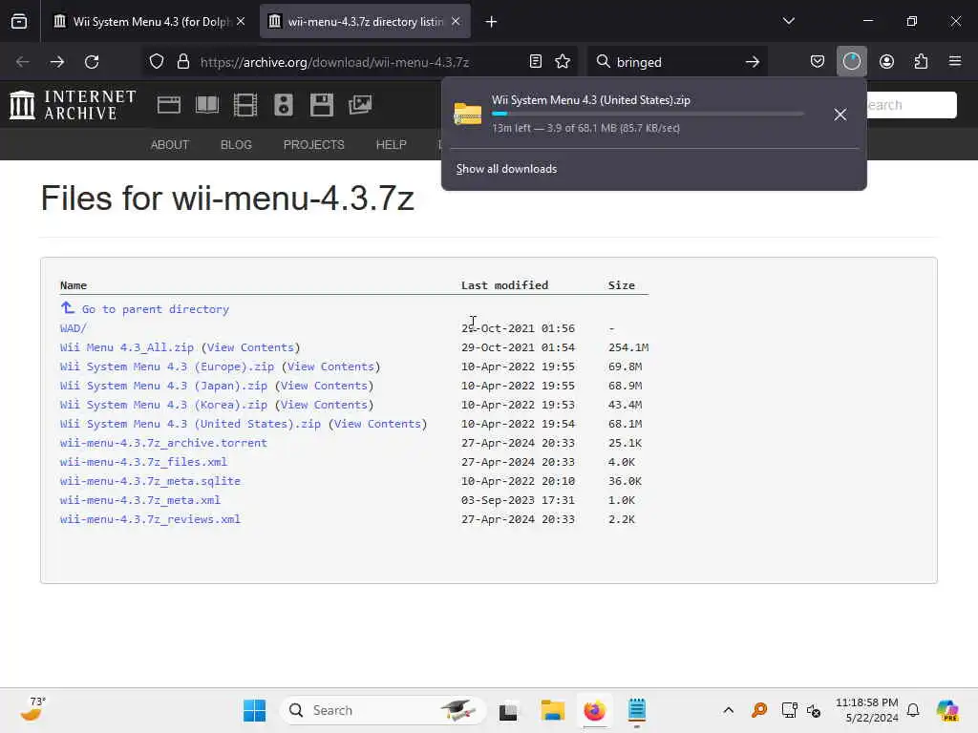Open HELP in archive navigation

(x=391, y=145)
